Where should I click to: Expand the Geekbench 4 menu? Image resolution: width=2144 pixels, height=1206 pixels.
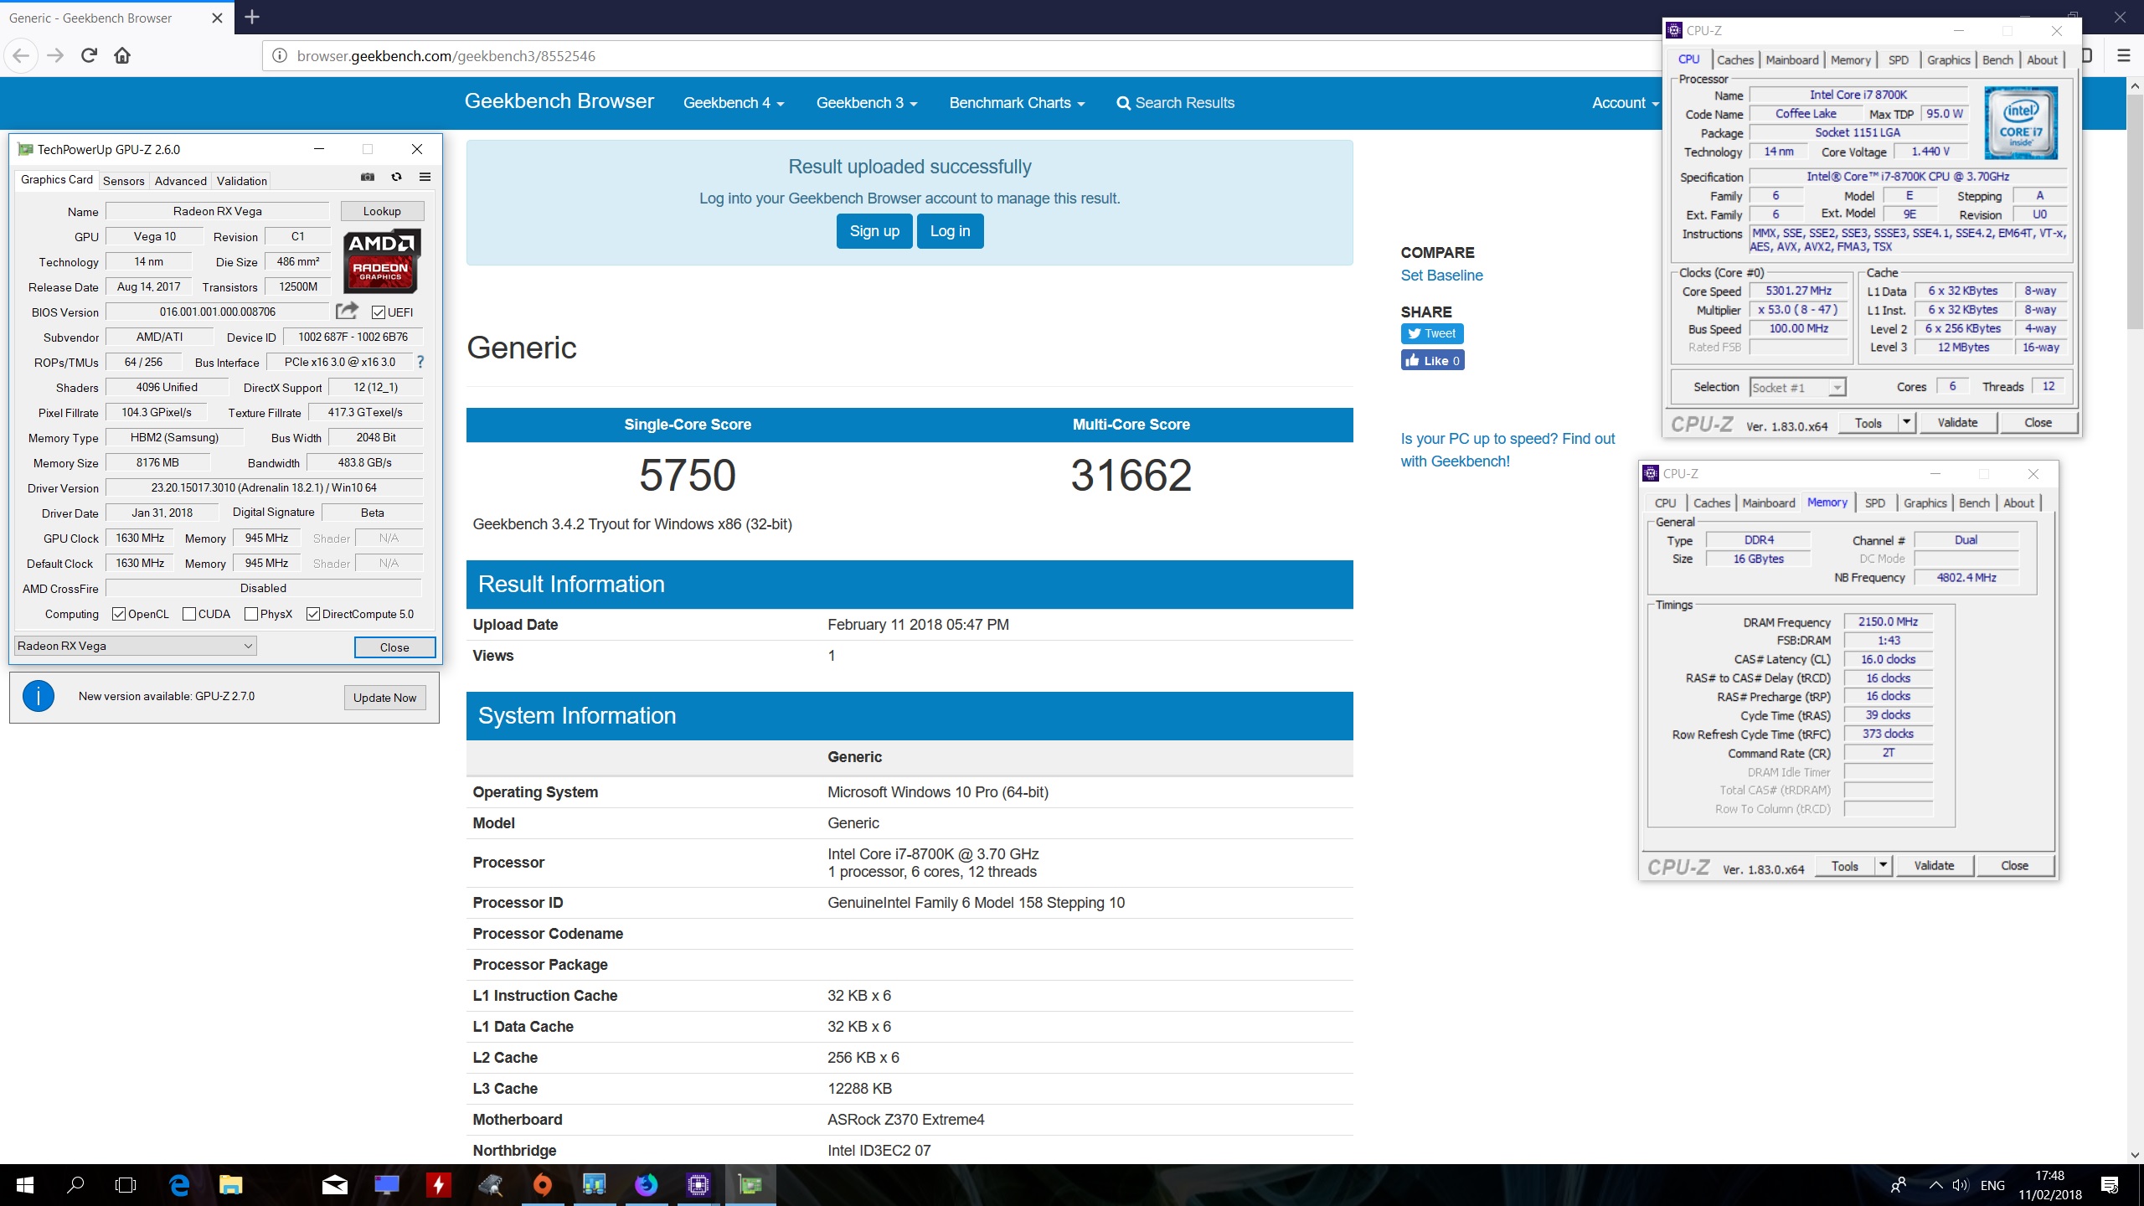point(734,103)
